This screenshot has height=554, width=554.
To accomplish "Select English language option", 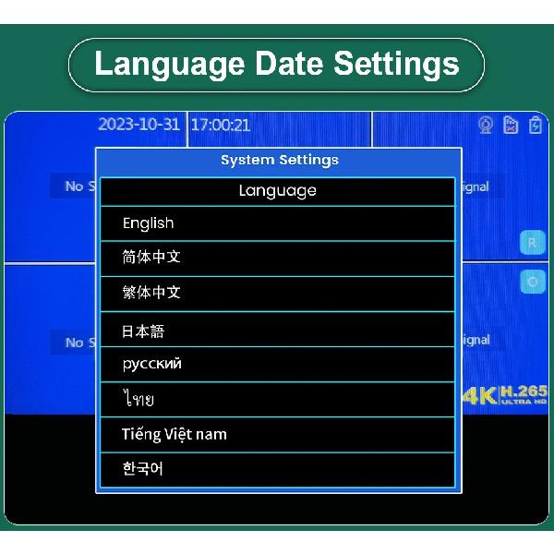I will (277, 223).
